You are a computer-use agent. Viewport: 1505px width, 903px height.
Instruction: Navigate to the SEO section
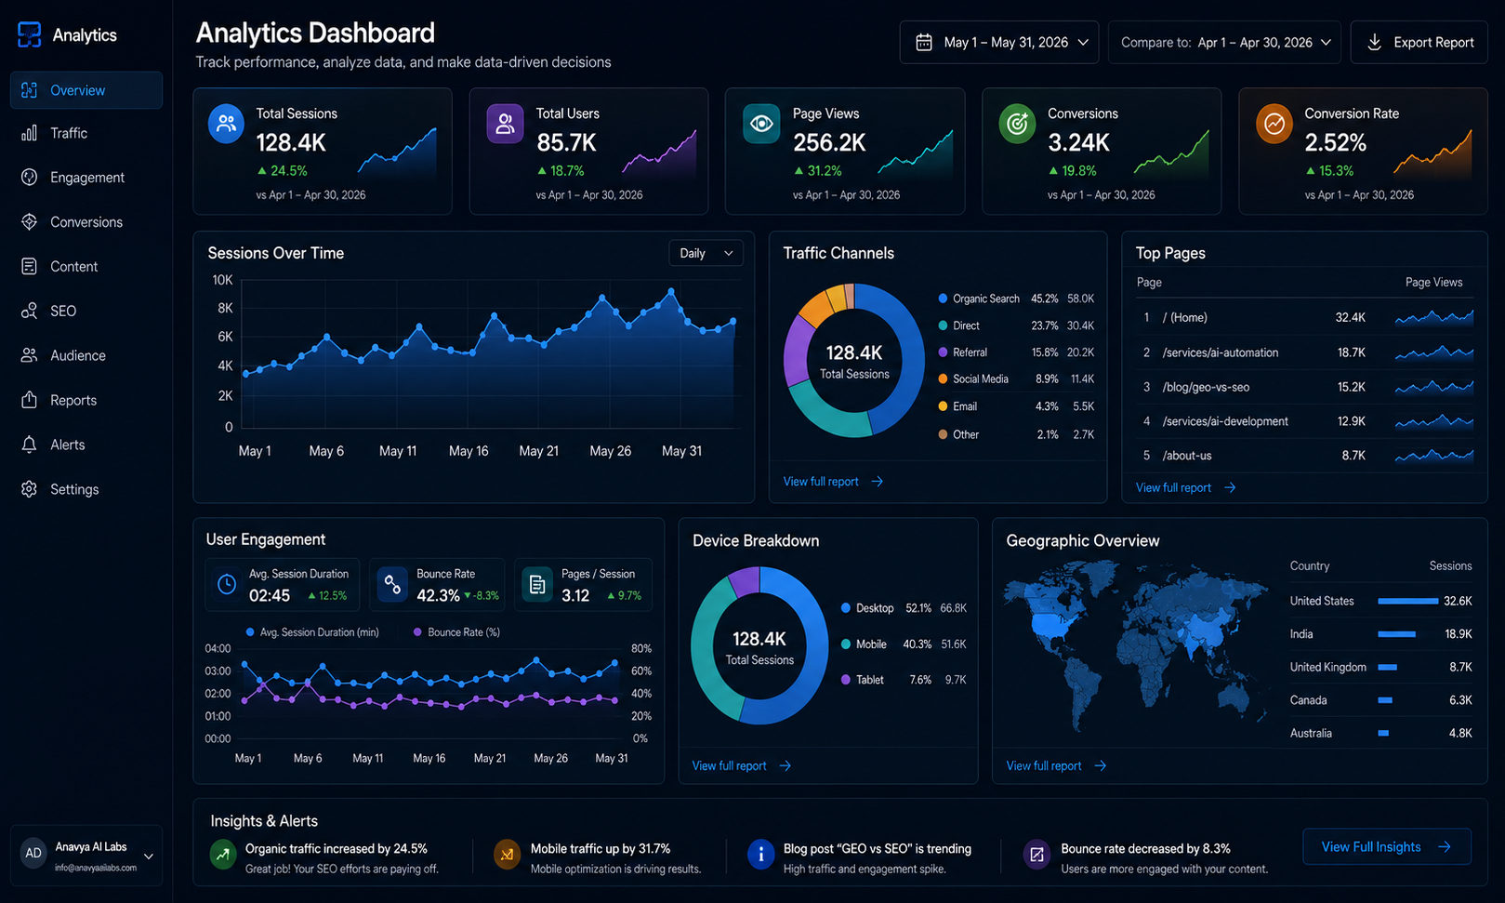[86, 311]
